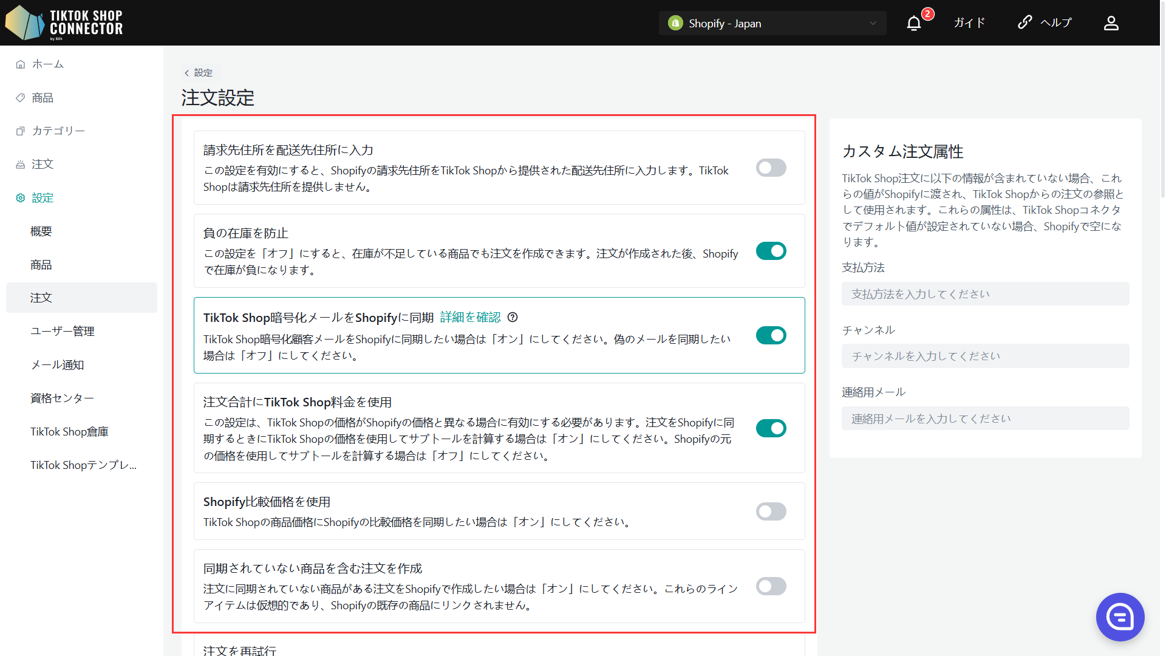The height and width of the screenshot is (656, 1166).
Task: Select 商品 settings sub-item
Action: click(x=41, y=265)
